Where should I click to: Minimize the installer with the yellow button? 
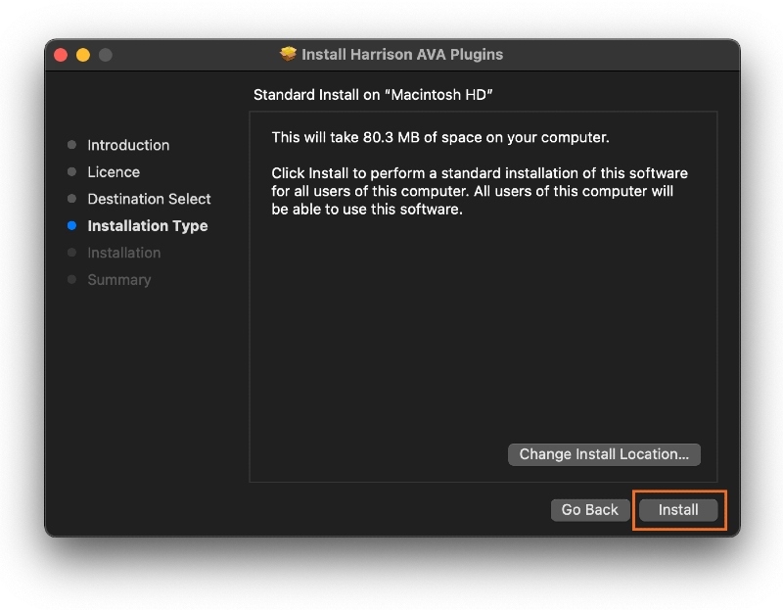[83, 55]
